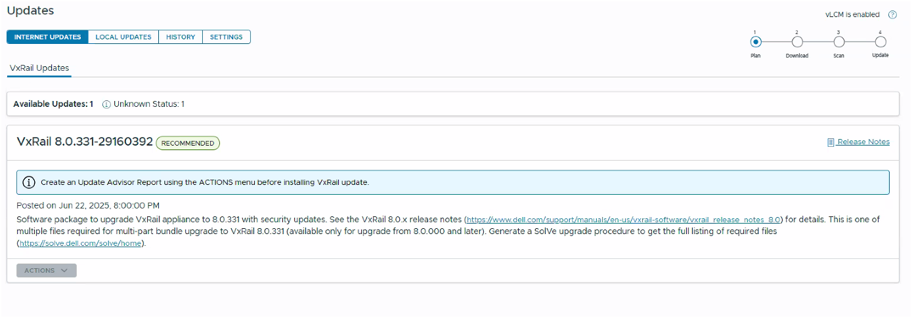This screenshot has width=912, height=318.
Task: Click the info icon in the Update Advisor banner
Action: pyautogui.click(x=29, y=182)
